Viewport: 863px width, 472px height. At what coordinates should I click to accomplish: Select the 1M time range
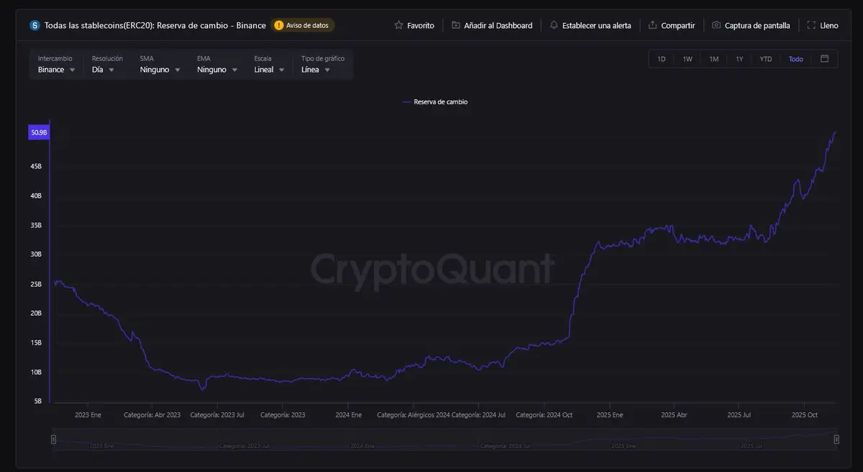pos(714,59)
